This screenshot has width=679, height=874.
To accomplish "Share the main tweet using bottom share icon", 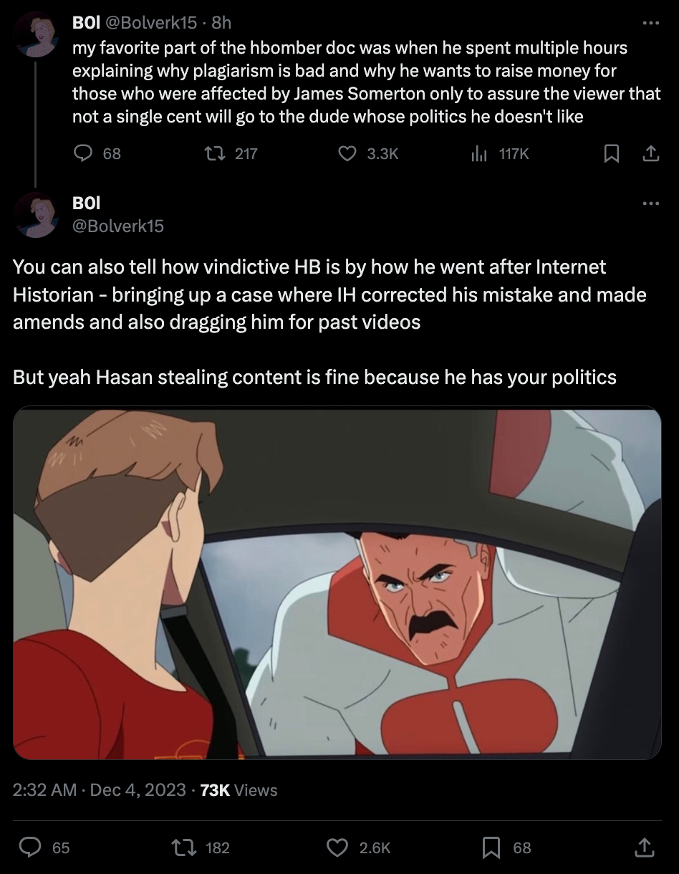I will coord(645,847).
